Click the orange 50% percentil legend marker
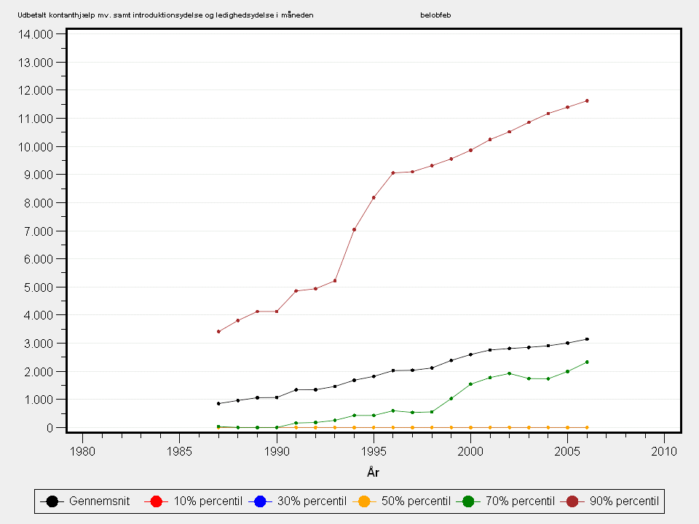The height and width of the screenshot is (524, 699). (x=364, y=501)
